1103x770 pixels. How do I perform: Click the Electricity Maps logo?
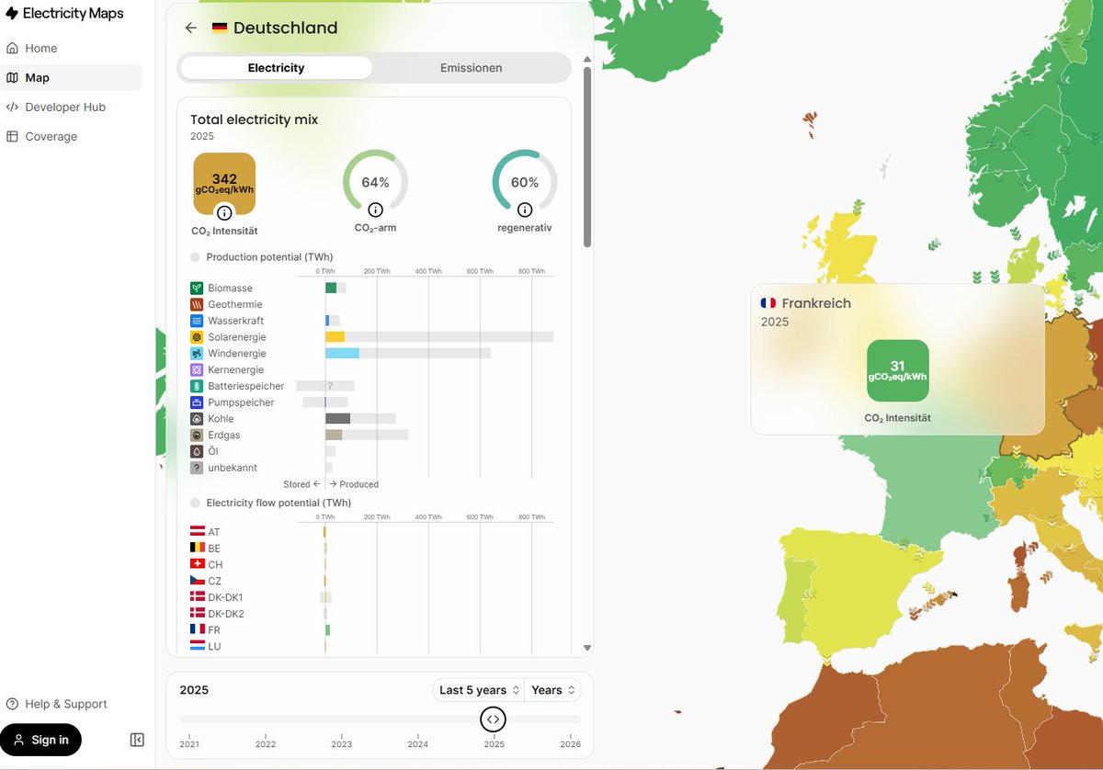[x=64, y=14]
